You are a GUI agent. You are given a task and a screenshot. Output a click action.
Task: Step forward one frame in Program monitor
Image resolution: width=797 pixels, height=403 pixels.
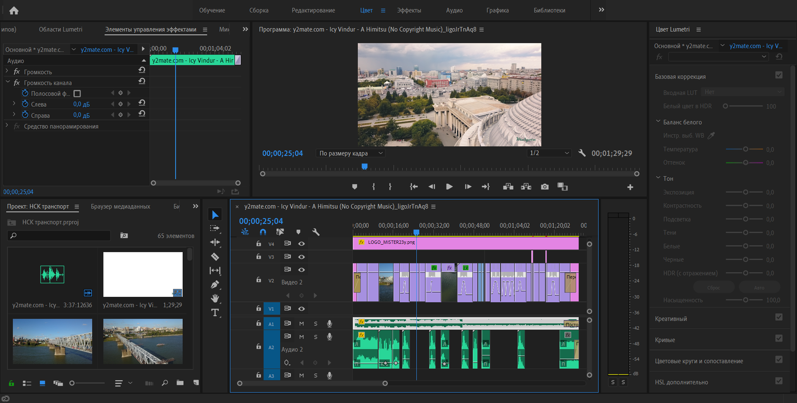pos(468,186)
